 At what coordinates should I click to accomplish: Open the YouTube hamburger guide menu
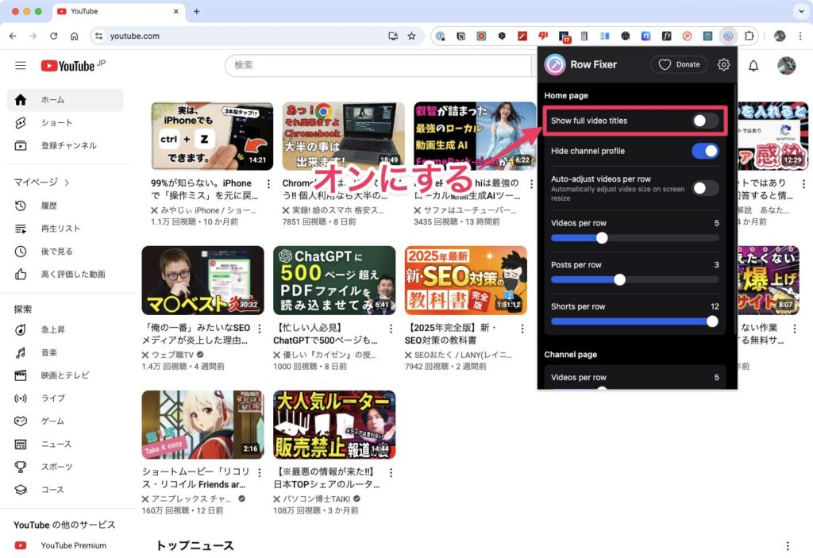20,65
